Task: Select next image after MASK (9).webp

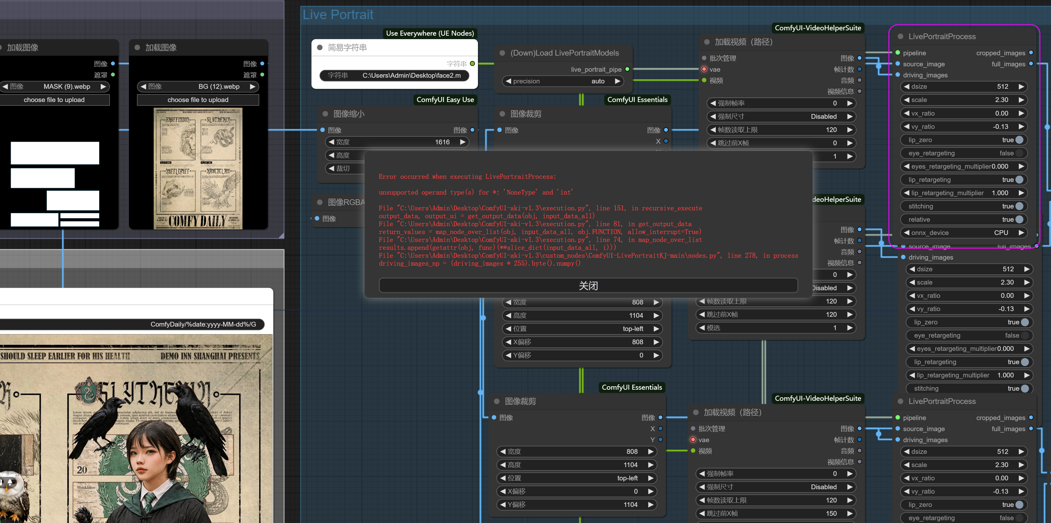Action: [104, 87]
